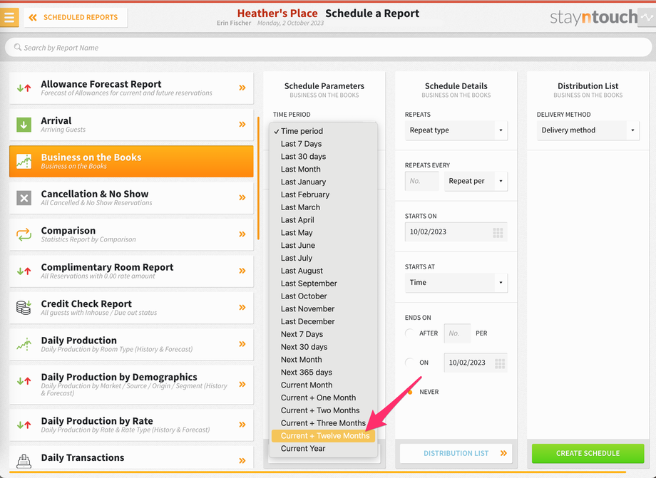Open the hamburger main menu
The height and width of the screenshot is (478, 656).
(x=9, y=18)
